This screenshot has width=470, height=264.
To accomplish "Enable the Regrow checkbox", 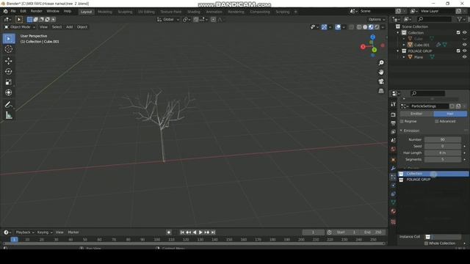I will coord(402,121).
